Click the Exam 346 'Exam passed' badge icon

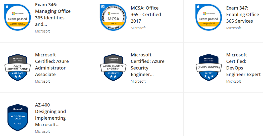click(17, 17)
